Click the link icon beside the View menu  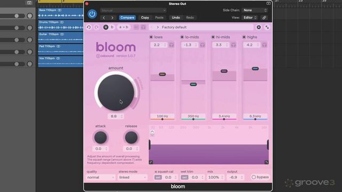point(264,18)
